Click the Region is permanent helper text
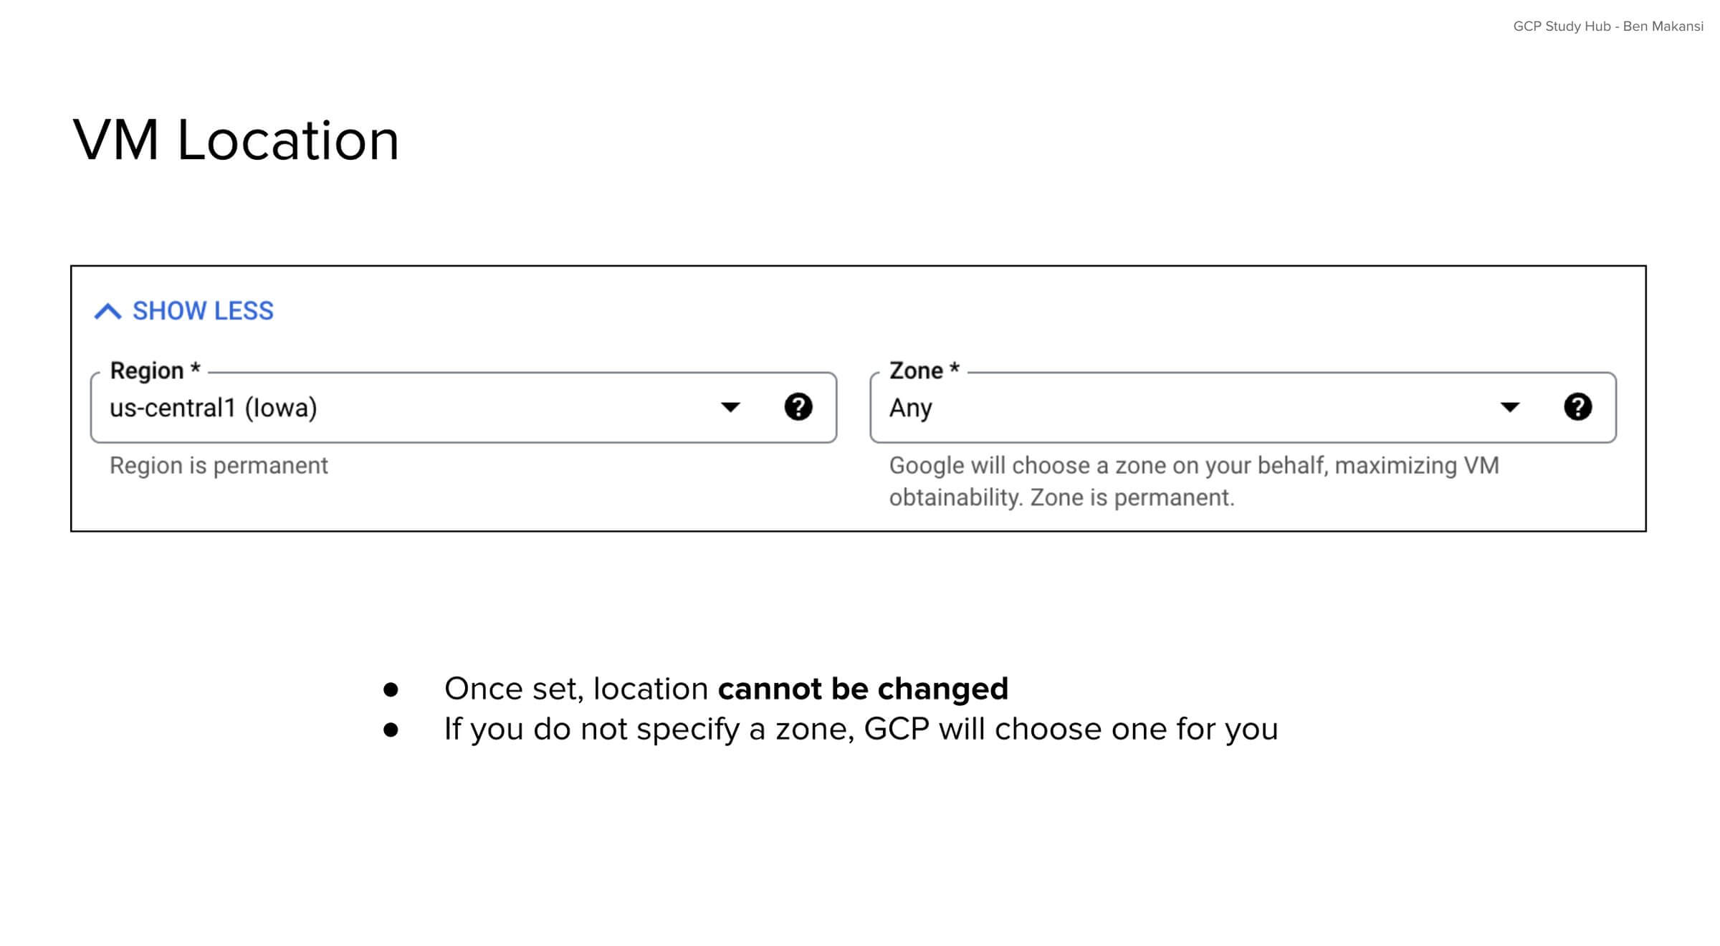The width and height of the screenshot is (1720, 946). click(x=219, y=465)
